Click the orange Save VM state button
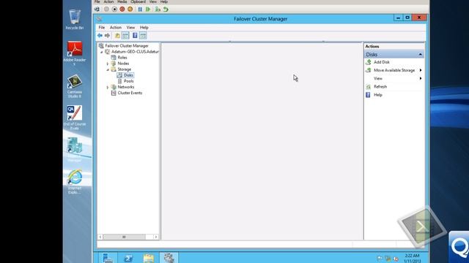The image size is (469, 263). [130, 9]
